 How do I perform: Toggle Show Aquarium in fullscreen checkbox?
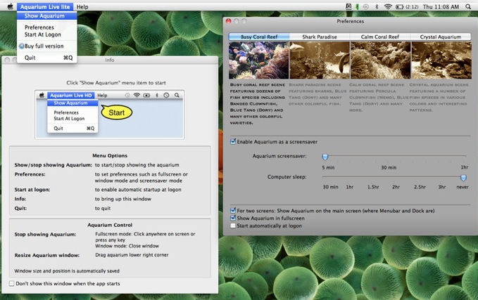click(x=233, y=218)
